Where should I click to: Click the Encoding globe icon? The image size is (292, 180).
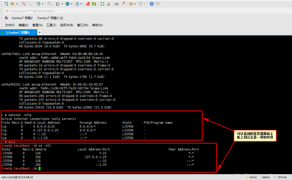coord(67,4)
